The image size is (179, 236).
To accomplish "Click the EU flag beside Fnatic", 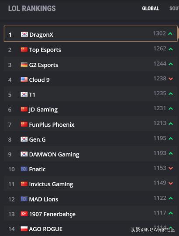I will pyautogui.click(x=24, y=169).
